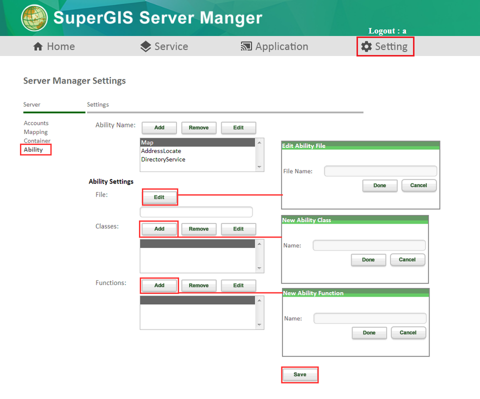Edit the selected Ability Name
The width and height of the screenshot is (480, 399).
(x=238, y=127)
